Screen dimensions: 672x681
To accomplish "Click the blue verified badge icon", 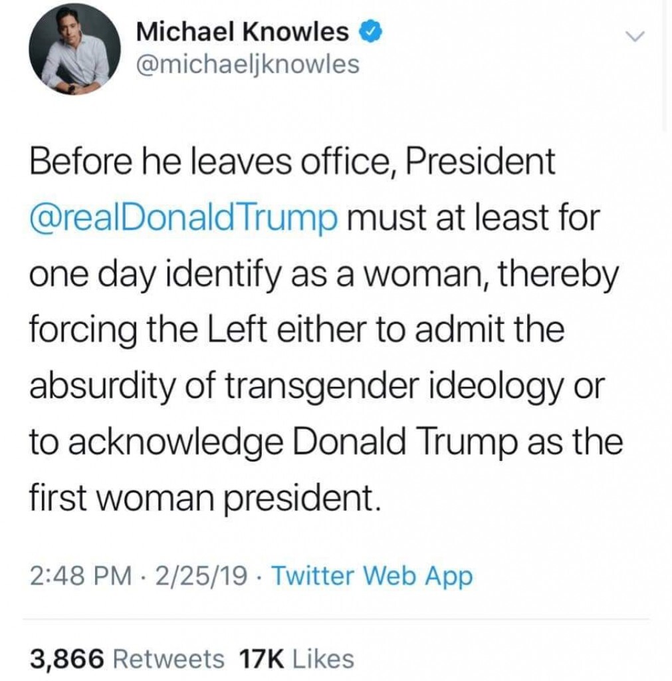I will tap(370, 32).
